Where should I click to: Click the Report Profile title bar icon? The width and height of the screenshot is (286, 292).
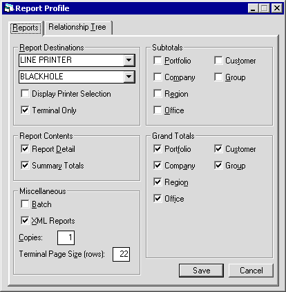pos(9,8)
